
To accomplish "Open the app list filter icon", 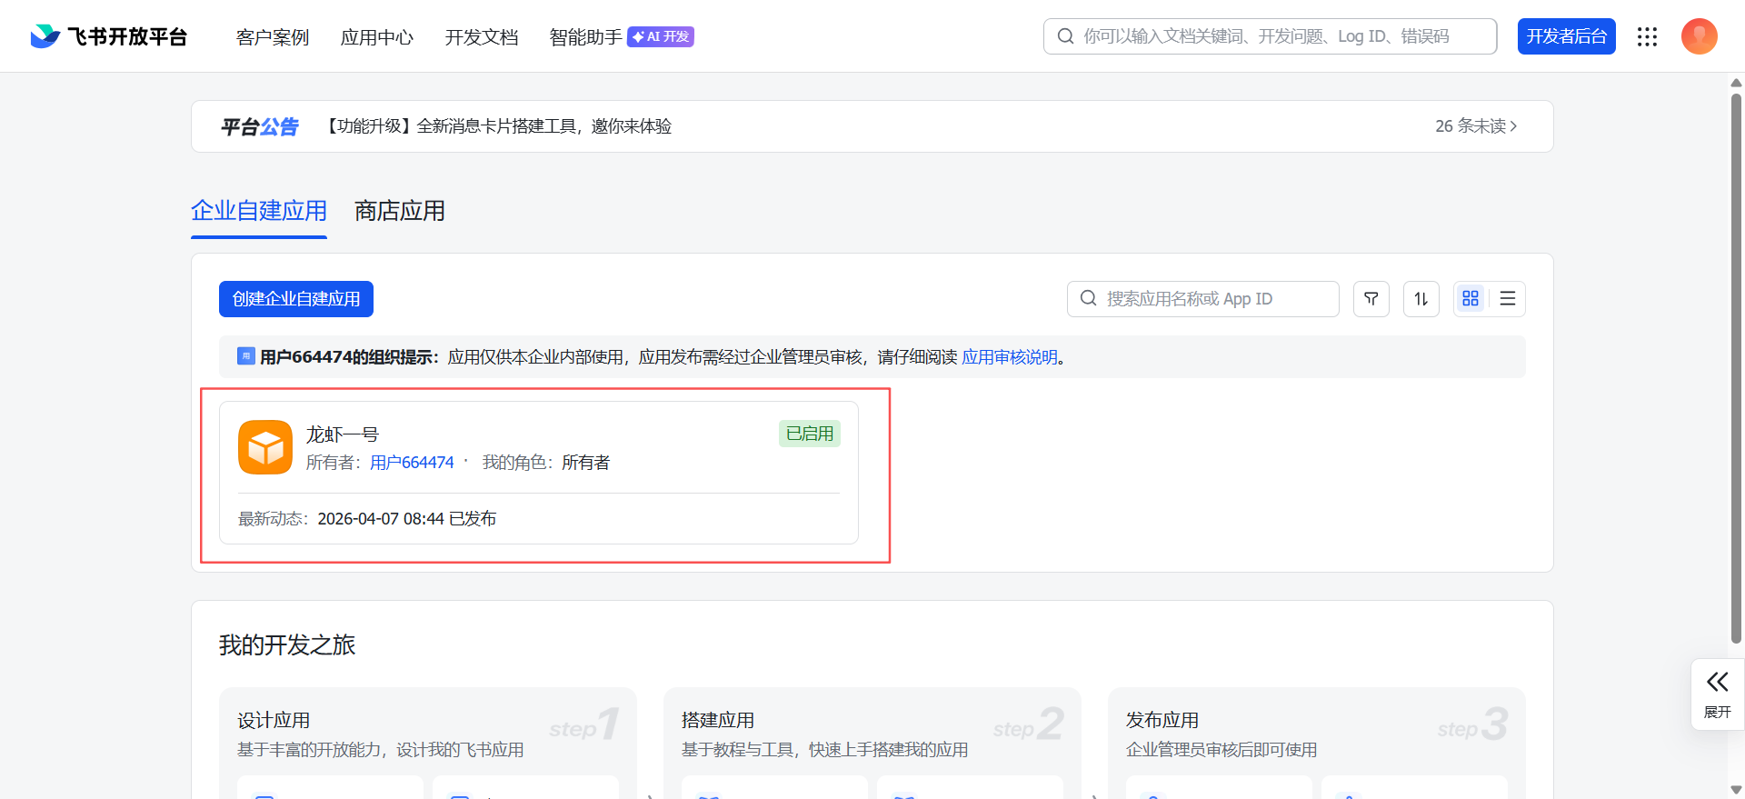I will [x=1371, y=299].
